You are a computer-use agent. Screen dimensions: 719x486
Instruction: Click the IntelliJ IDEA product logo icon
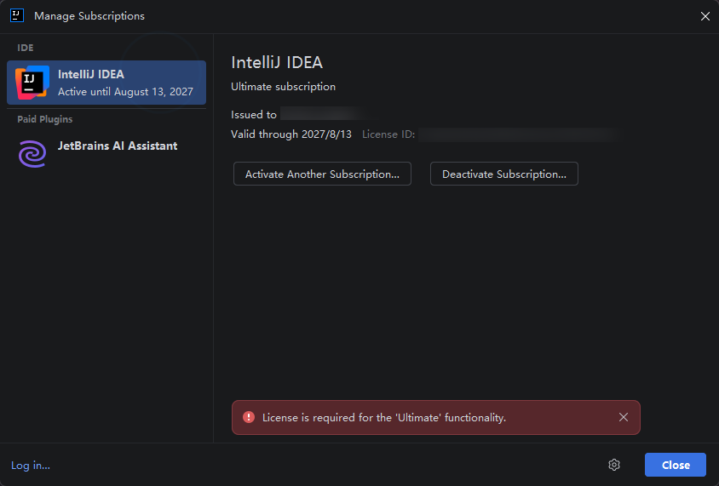(x=32, y=83)
